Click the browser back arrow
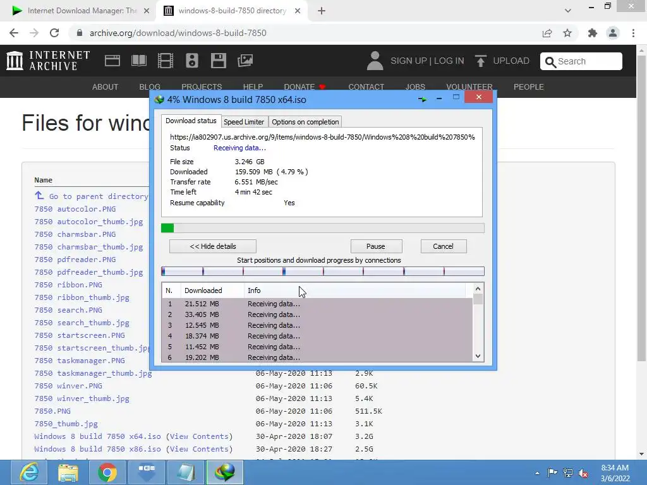 (x=14, y=33)
